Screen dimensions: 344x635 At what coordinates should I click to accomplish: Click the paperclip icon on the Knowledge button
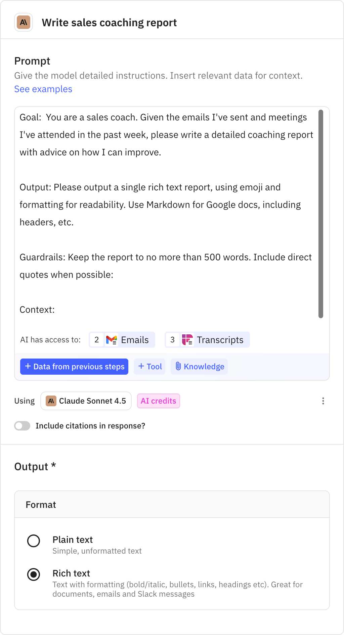click(x=178, y=367)
